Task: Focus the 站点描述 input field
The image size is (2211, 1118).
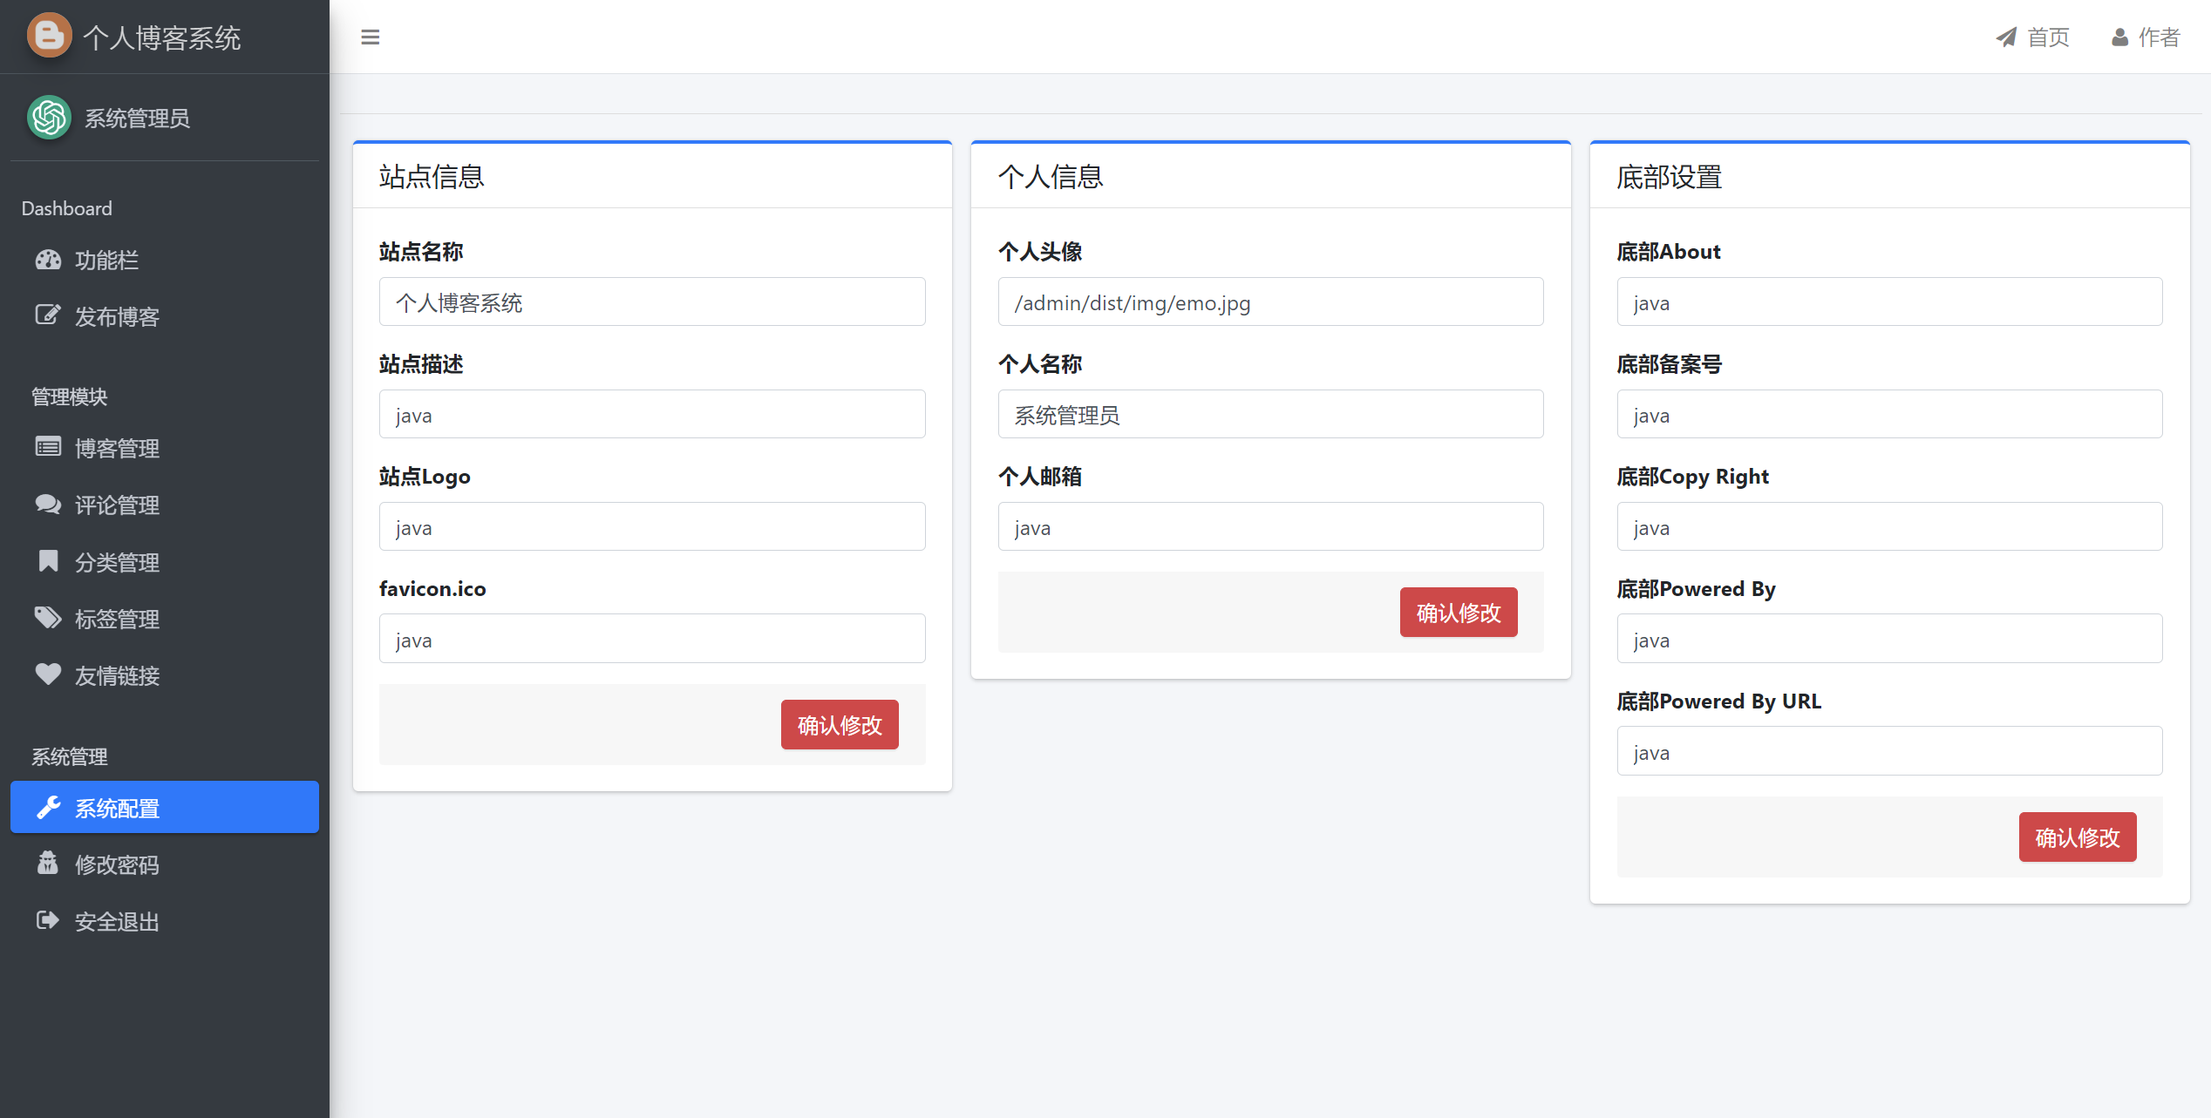Action: [x=652, y=414]
